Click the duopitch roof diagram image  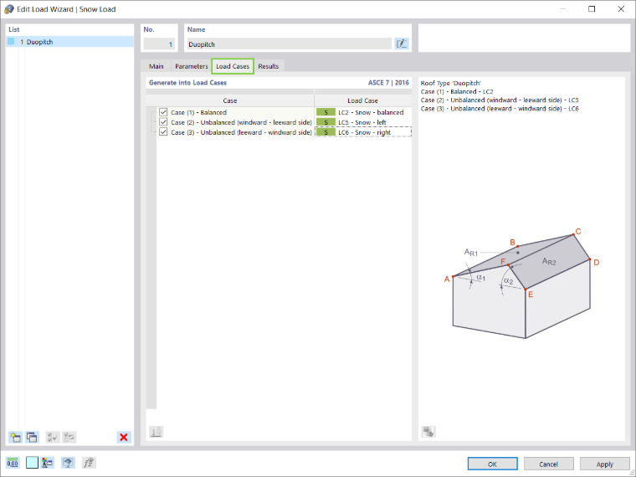pos(521,283)
